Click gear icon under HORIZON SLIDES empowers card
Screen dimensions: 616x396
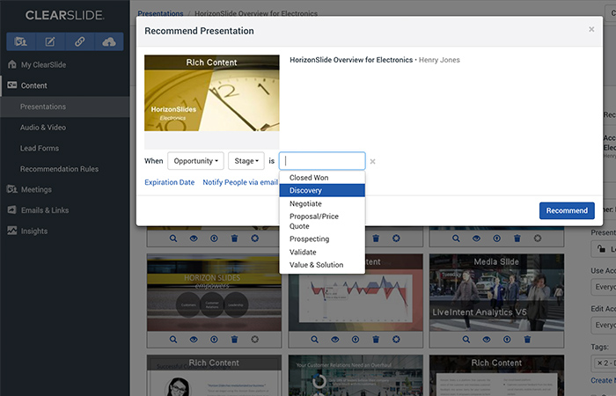click(x=255, y=340)
